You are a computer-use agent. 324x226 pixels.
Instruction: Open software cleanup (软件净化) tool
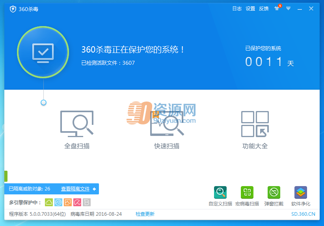coord(301,196)
